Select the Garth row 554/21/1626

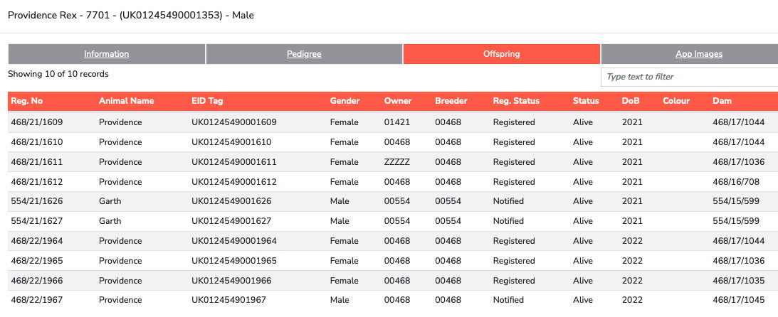pos(393,202)
